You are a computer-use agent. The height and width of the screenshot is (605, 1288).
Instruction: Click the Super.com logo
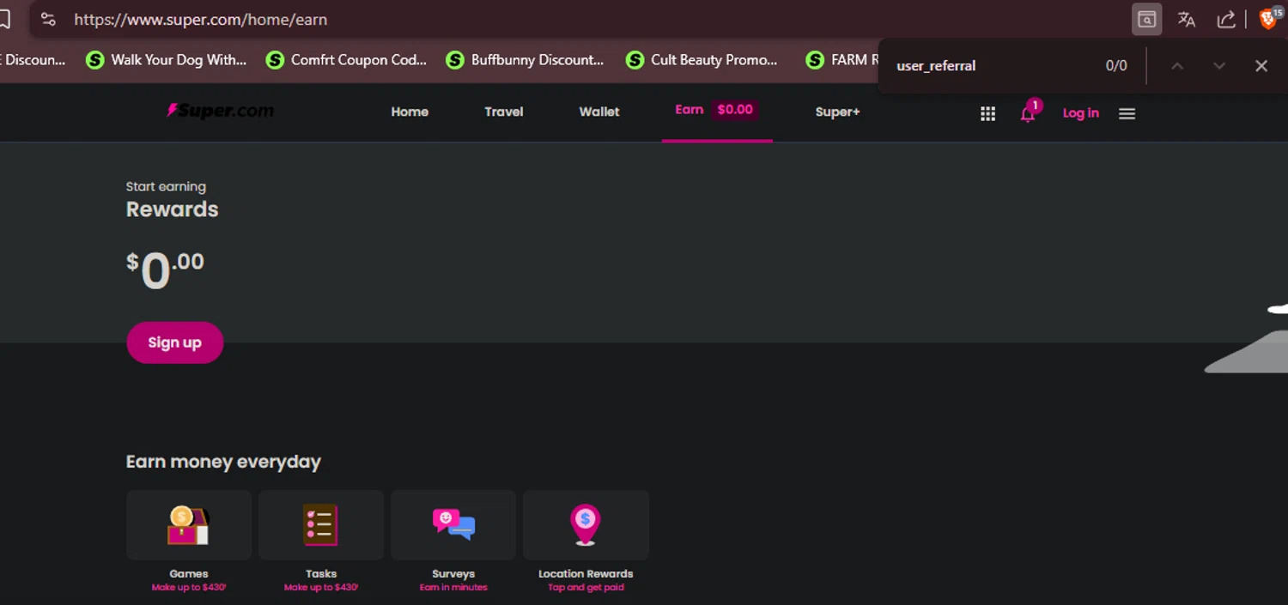pos(221,111)
